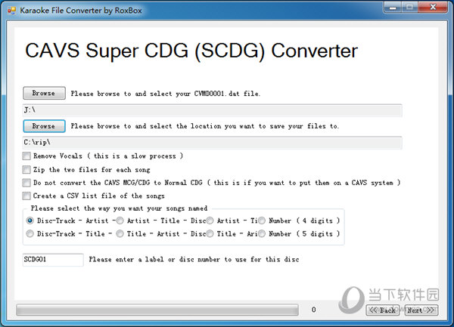Click the 'CAVS Super CDG (SCDG) Converter' heading

pos(191,51)
